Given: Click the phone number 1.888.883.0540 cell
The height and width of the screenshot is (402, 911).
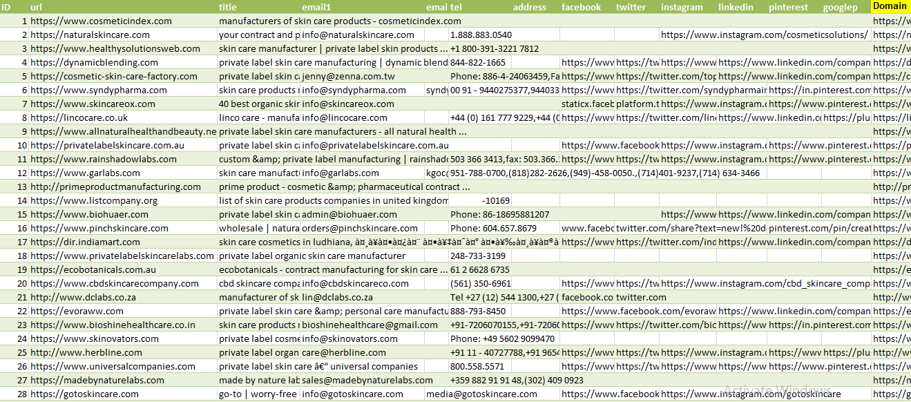Looking at the screenshot, I should click(480, 35).
